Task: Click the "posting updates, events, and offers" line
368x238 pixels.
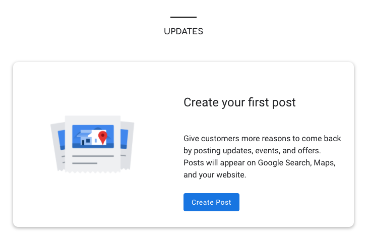Action: 252,150
